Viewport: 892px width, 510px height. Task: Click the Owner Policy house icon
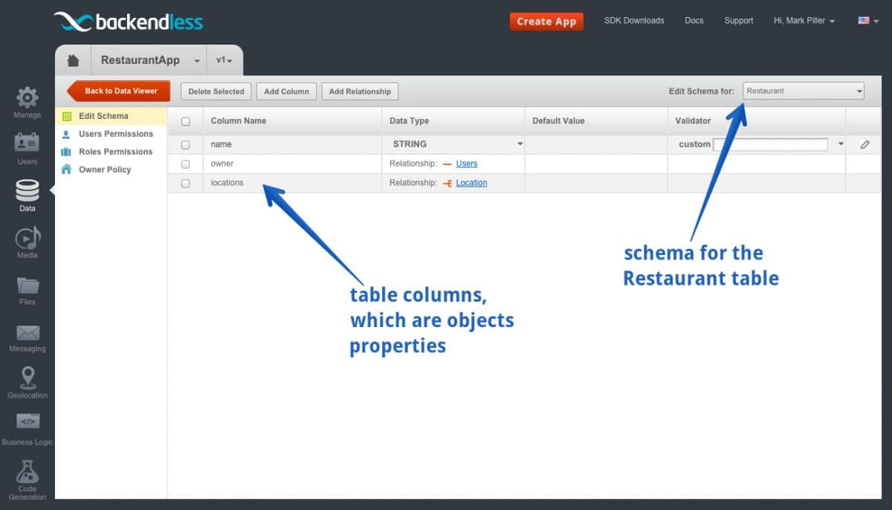(x=66, y=170)
